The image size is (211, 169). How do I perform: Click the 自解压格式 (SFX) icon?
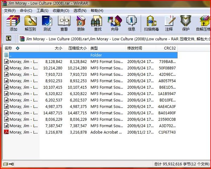point(204,23)
